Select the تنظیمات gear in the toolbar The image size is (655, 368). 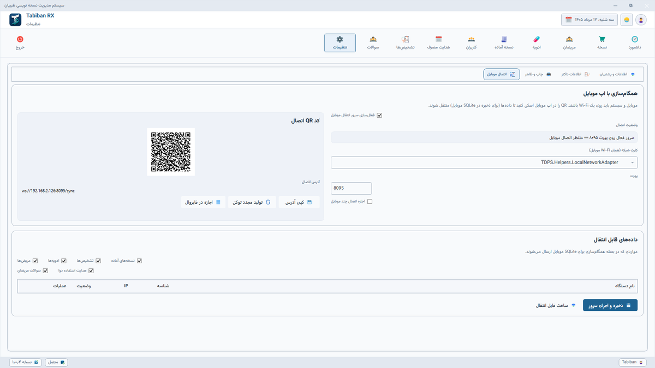[x=340, y=43]
